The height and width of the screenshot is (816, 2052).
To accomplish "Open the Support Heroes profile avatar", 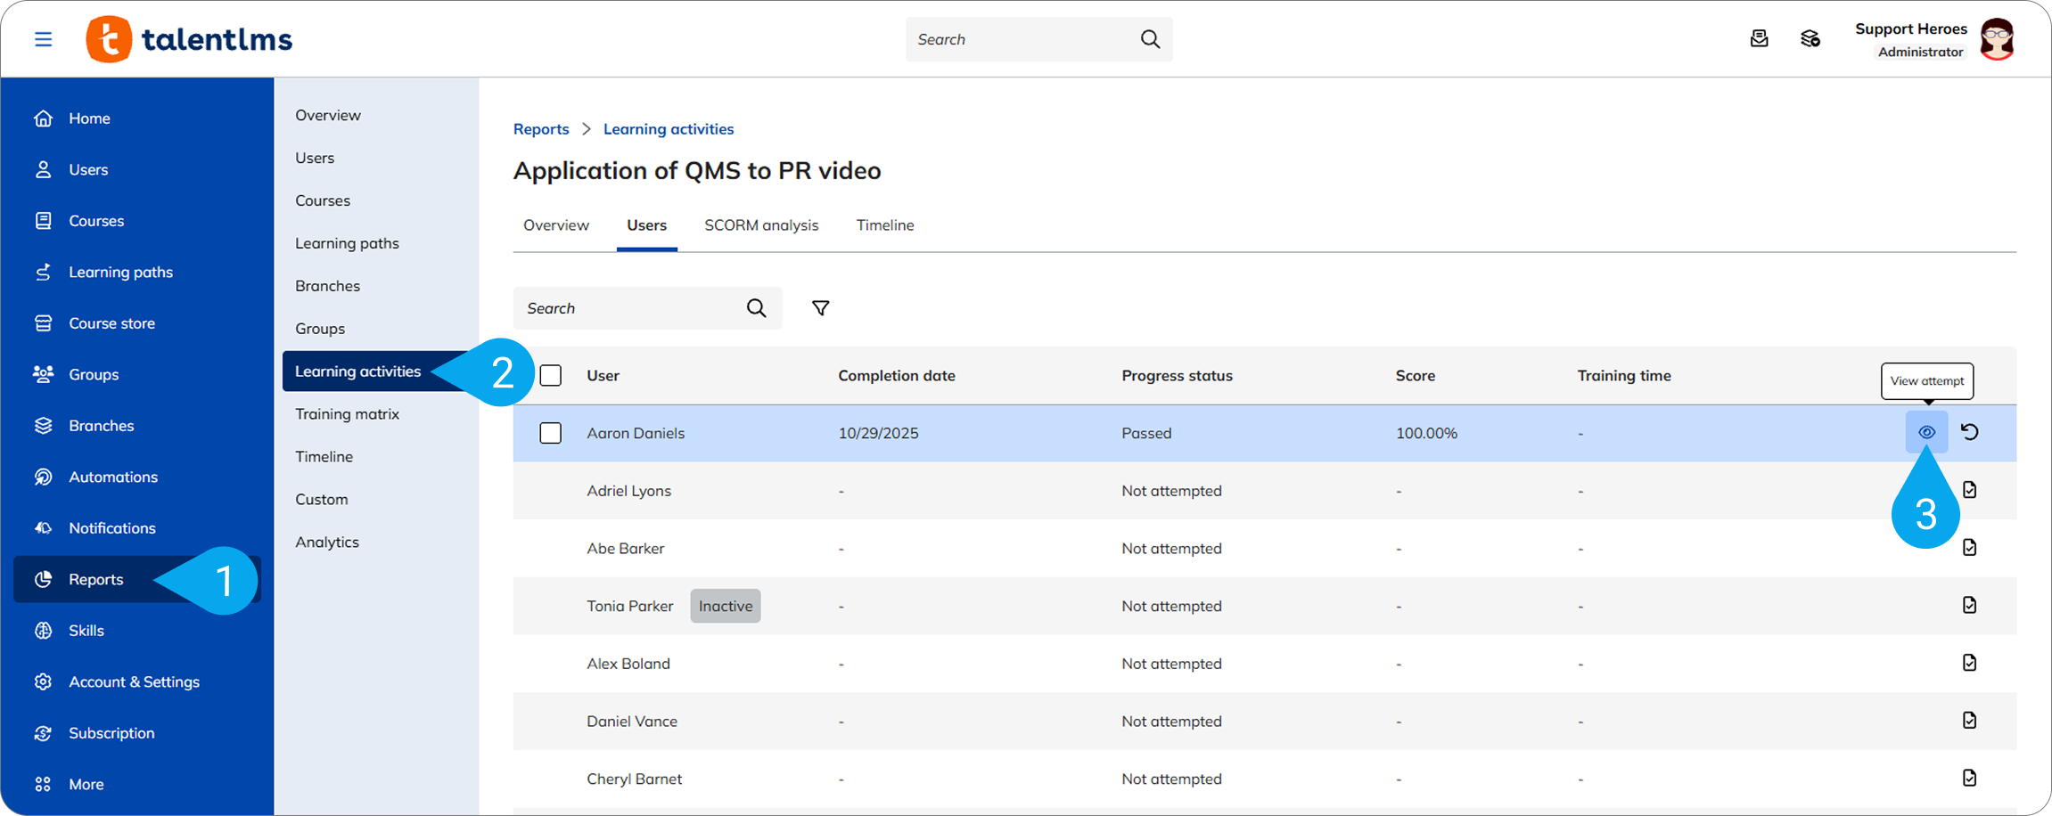I will 1997,39.
